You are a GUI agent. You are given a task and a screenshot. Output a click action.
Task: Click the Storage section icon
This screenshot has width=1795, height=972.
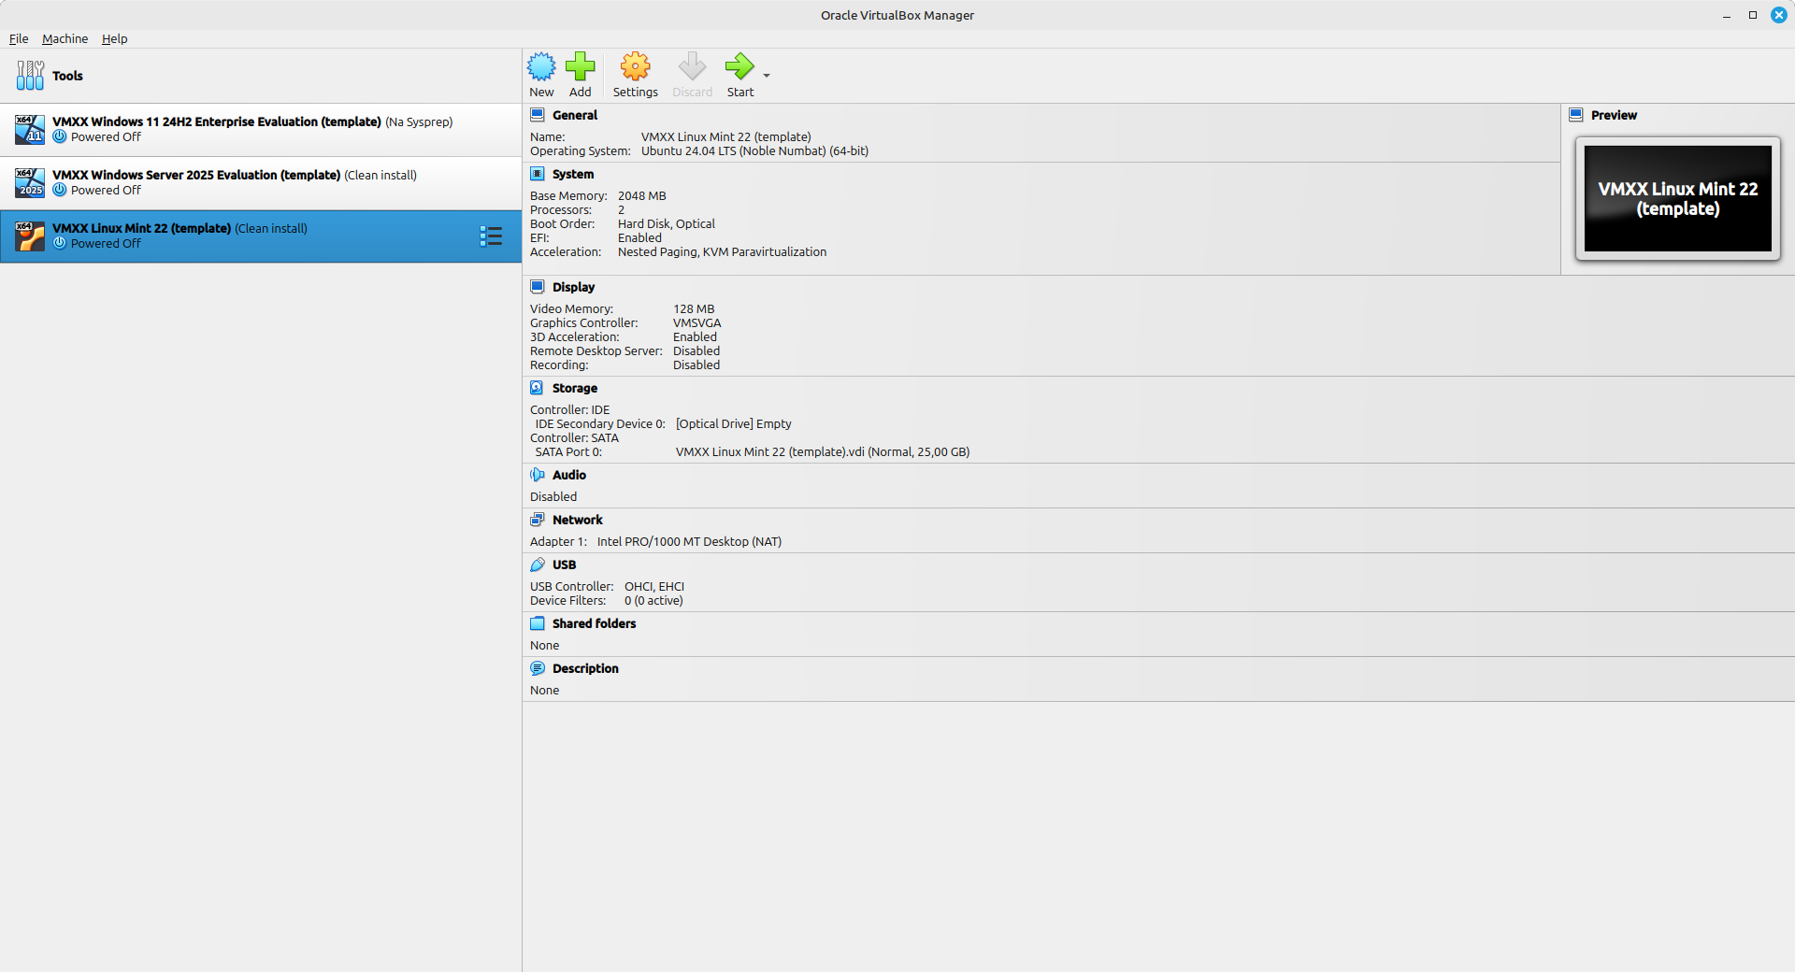[537, 388]
